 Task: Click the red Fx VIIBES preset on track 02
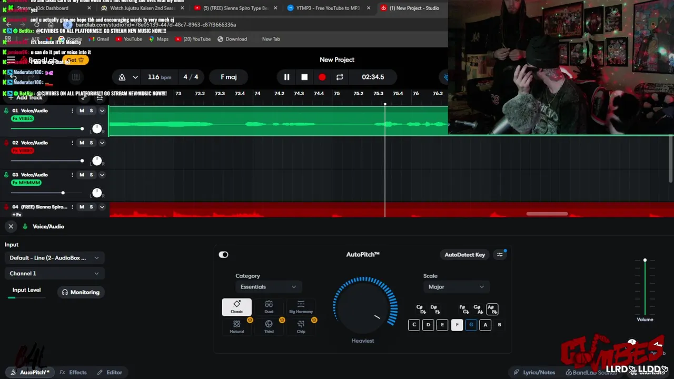(x=23, y=151)
